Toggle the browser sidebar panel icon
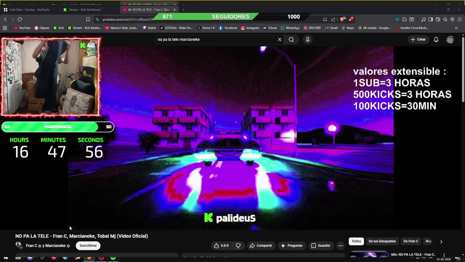 tap(430, 19)
